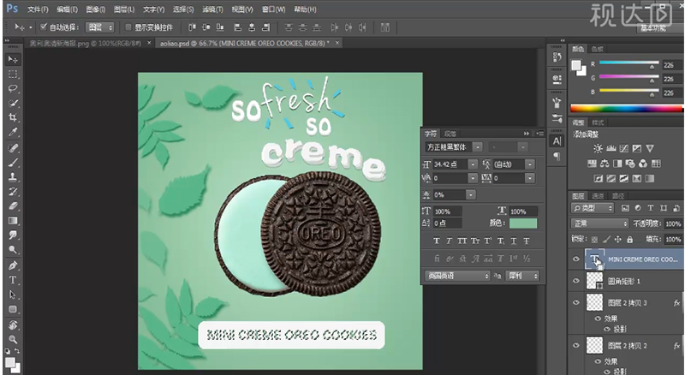Add a Brightness/Contrast sun adjustment
The image size is (685, 375).
coord(598,149)
